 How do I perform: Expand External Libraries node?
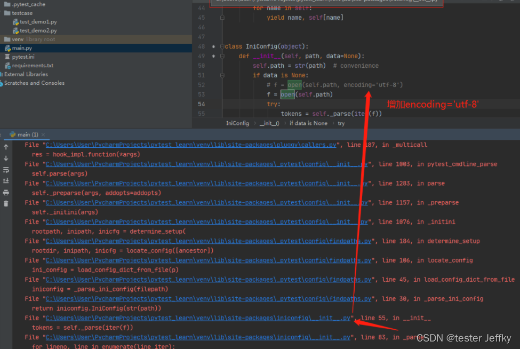(x=26, y=74)
